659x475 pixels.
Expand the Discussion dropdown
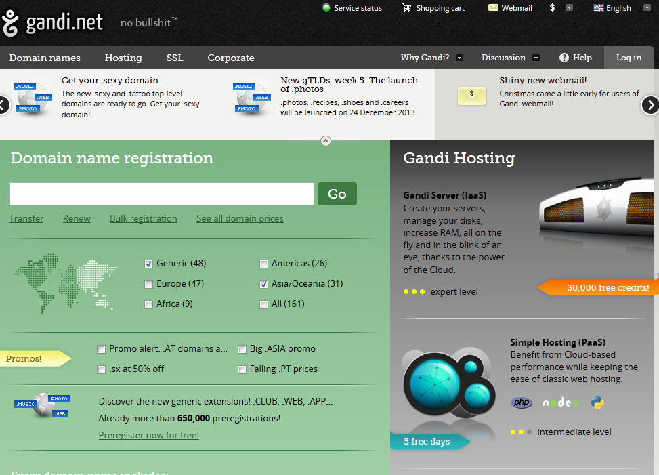coord(536,58)
